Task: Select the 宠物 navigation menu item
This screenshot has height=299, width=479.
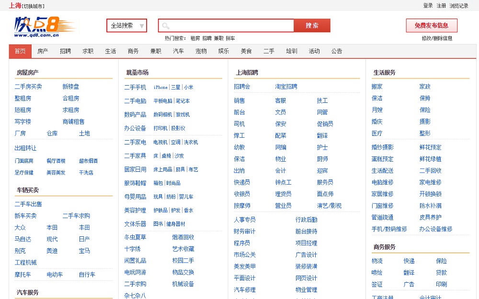Action: tap(201, 51)
